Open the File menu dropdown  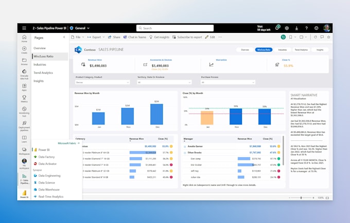(x=77, y=37)
